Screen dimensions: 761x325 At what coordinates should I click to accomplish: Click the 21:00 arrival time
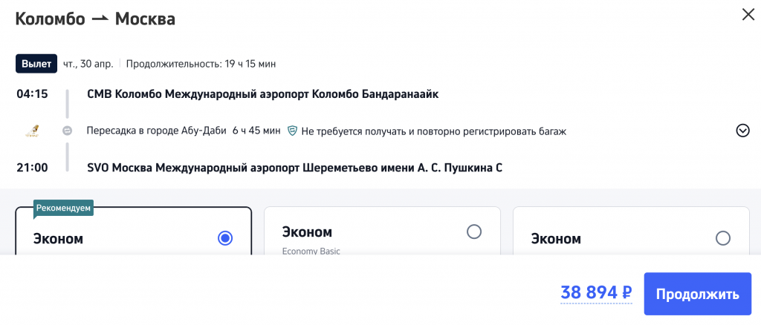click(32, 167)
